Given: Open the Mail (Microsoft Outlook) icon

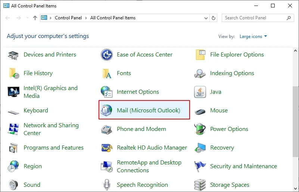Looking at the screenshot, I should [x=107, y=111].
